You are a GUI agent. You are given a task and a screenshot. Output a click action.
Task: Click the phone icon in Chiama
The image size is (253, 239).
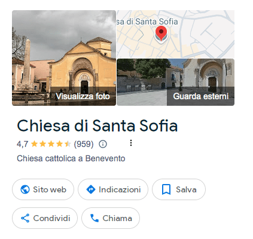click(x=95, y=218)
